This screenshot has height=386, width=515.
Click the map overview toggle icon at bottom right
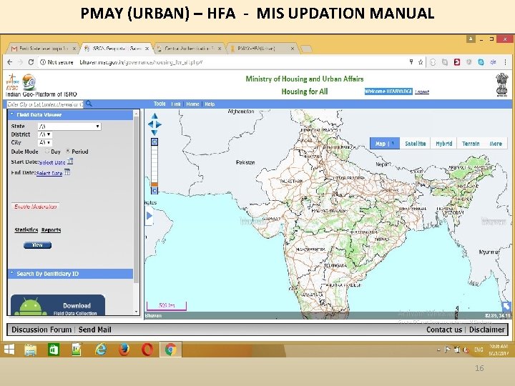(x=506, y=307)
